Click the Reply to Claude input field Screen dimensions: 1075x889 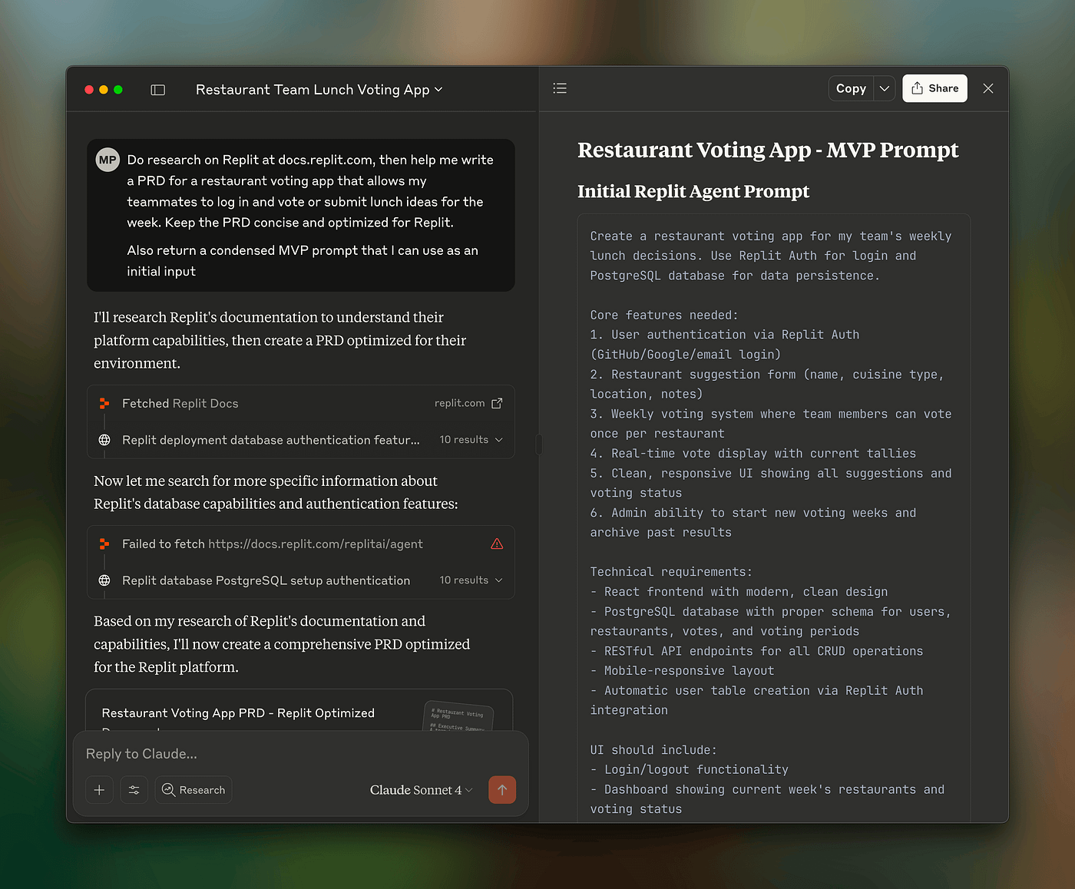pos(299,754)
